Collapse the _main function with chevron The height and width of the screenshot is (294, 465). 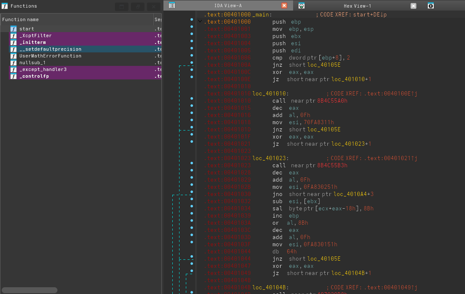tap(200, 22)
